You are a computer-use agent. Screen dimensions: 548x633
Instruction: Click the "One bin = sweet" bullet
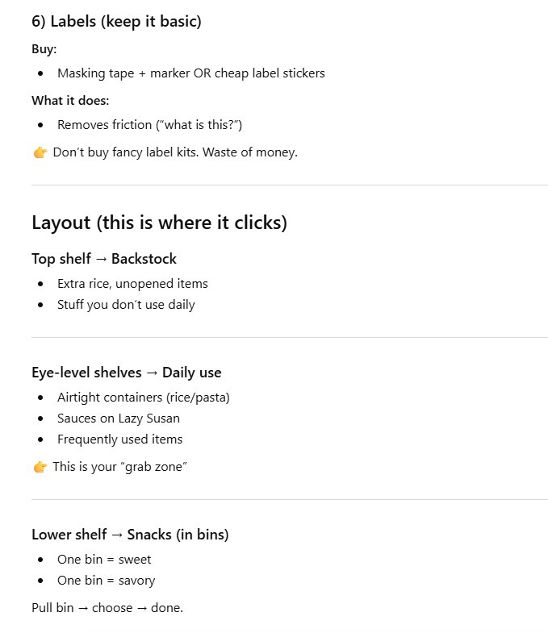coord(104,560)
